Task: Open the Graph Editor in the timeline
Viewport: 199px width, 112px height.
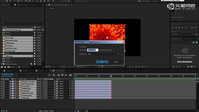Action: click(71, 76)
